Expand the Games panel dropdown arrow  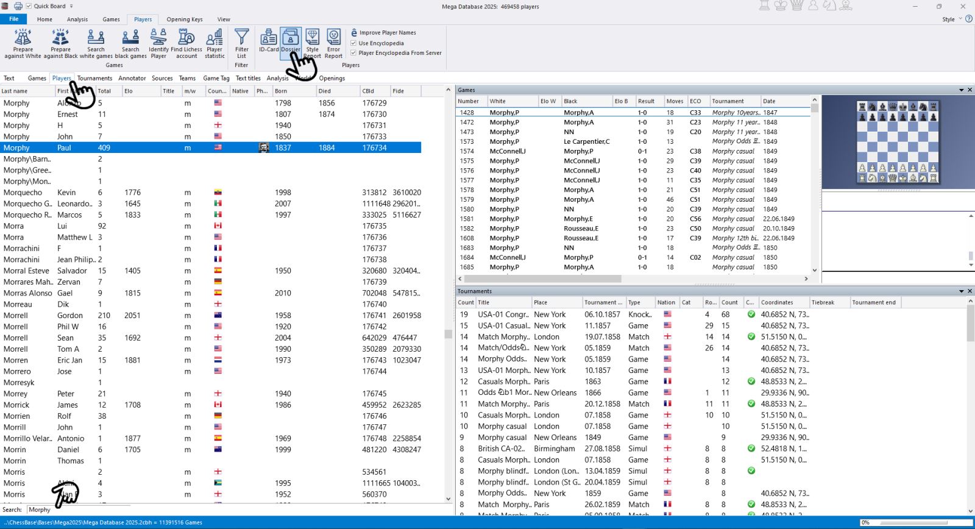pos(962,90)
